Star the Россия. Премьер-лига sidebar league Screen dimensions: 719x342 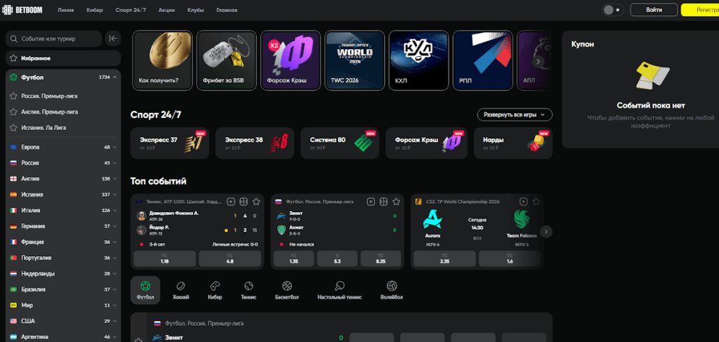(x=13, y=96)
